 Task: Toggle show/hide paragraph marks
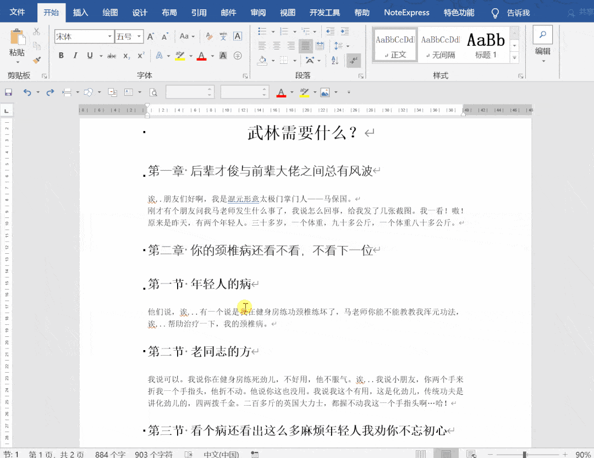click(x=354, y=61)
